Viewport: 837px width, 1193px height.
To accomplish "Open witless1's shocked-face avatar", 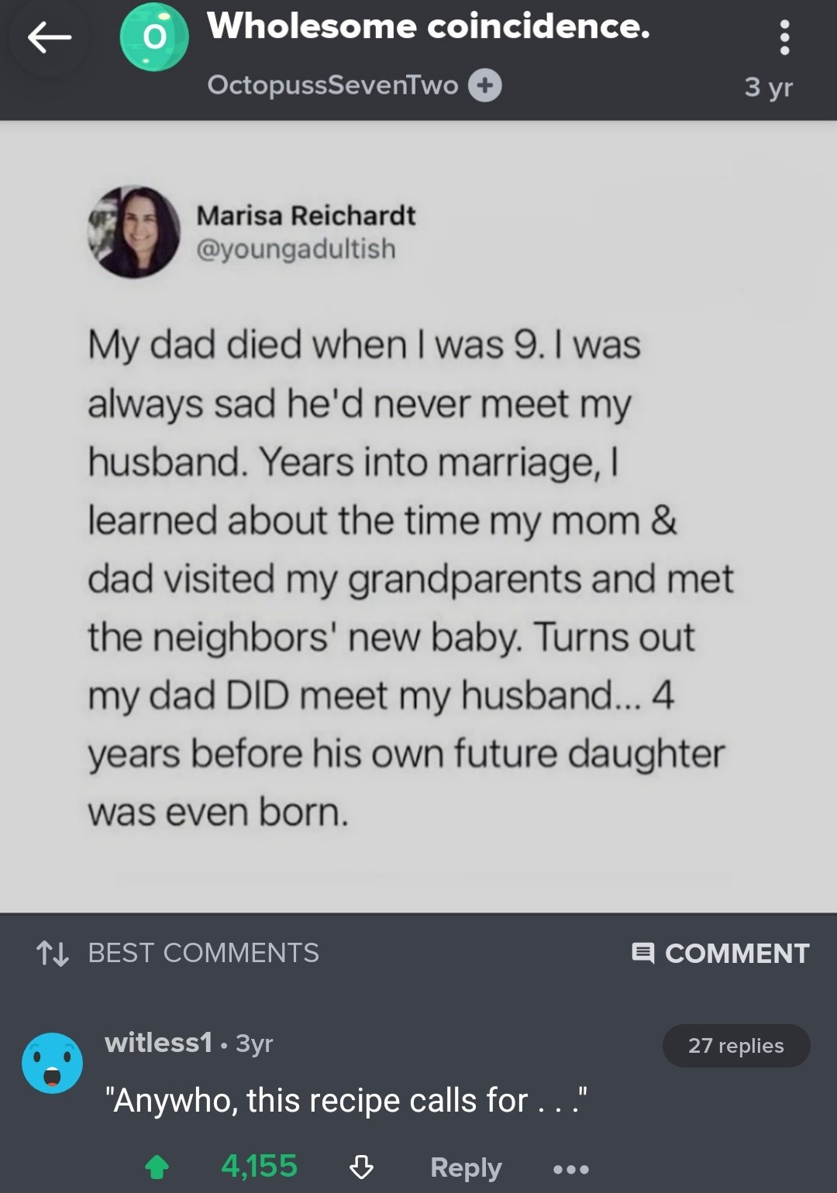I will point(52,1063).
